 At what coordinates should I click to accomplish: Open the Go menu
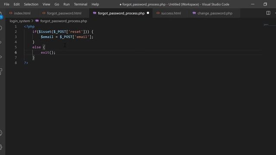click(x=56, y=4)
